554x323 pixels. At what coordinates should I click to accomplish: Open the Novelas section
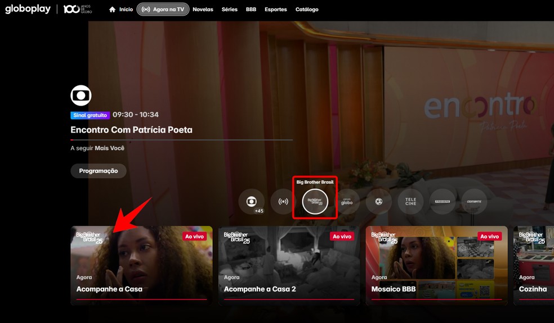click(x=203, y=10)
